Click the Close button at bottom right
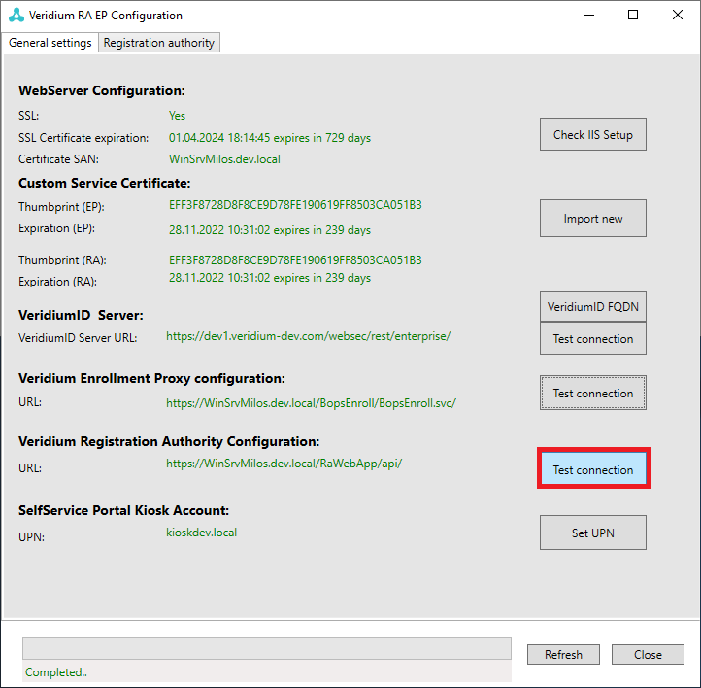This screenshot has height=688, width=701. click(648, 655)
